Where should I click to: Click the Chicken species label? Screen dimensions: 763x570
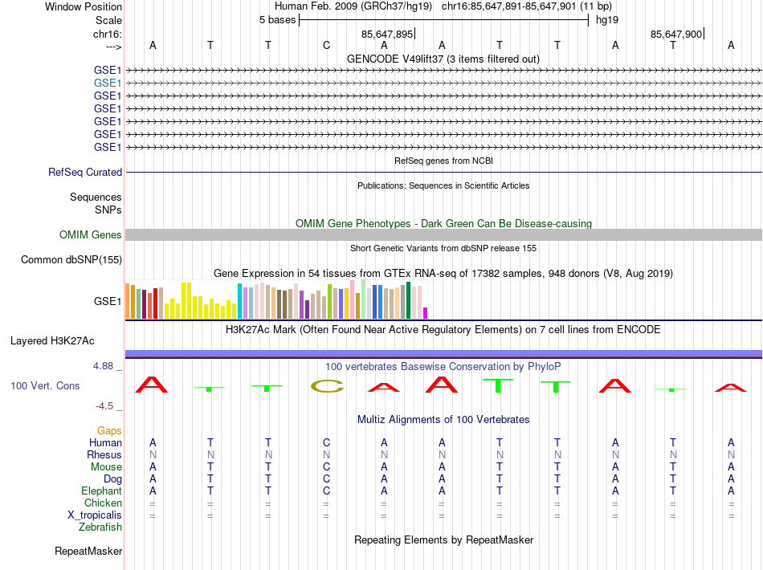click(x=103, y=503)
